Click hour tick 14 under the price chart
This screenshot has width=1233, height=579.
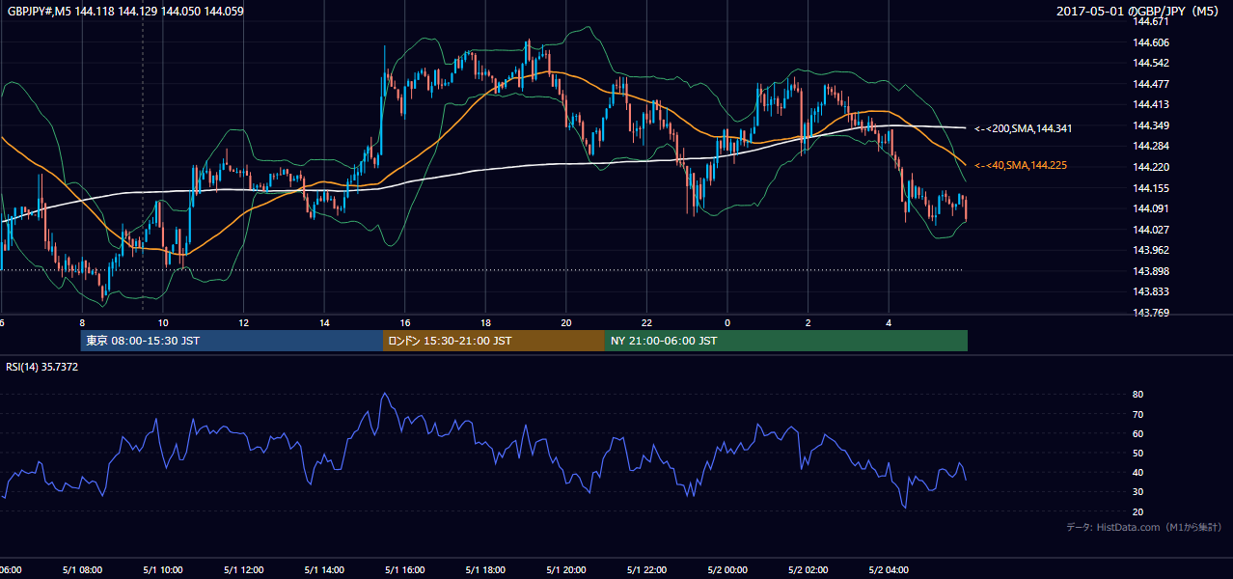pos(324,323)
